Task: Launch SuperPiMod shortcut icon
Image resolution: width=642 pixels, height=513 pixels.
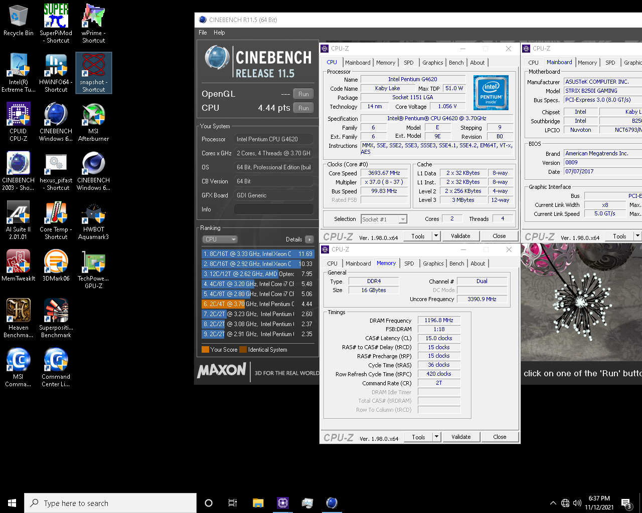Action: tap(56, 24)
